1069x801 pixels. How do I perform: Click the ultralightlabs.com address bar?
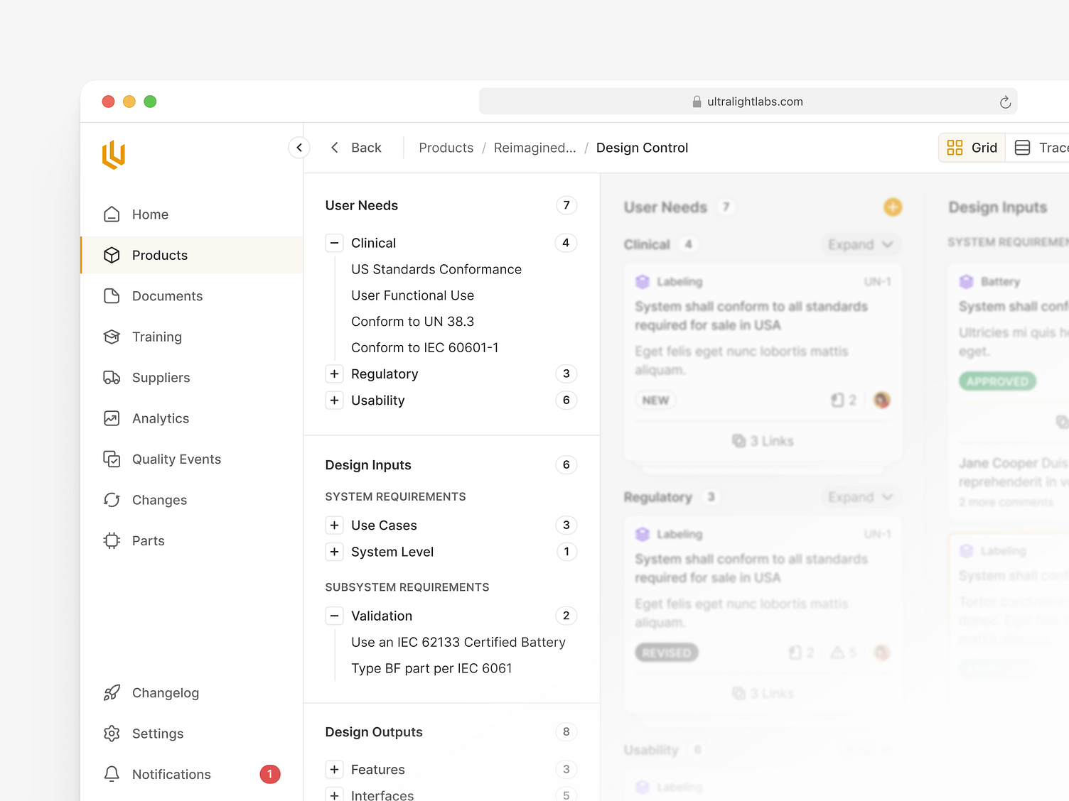point(748,102)
